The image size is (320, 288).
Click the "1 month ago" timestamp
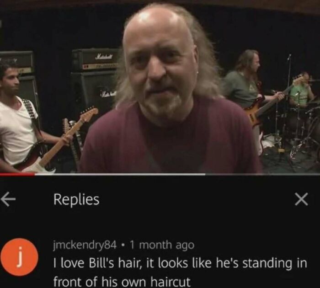[x=162, y=245]
